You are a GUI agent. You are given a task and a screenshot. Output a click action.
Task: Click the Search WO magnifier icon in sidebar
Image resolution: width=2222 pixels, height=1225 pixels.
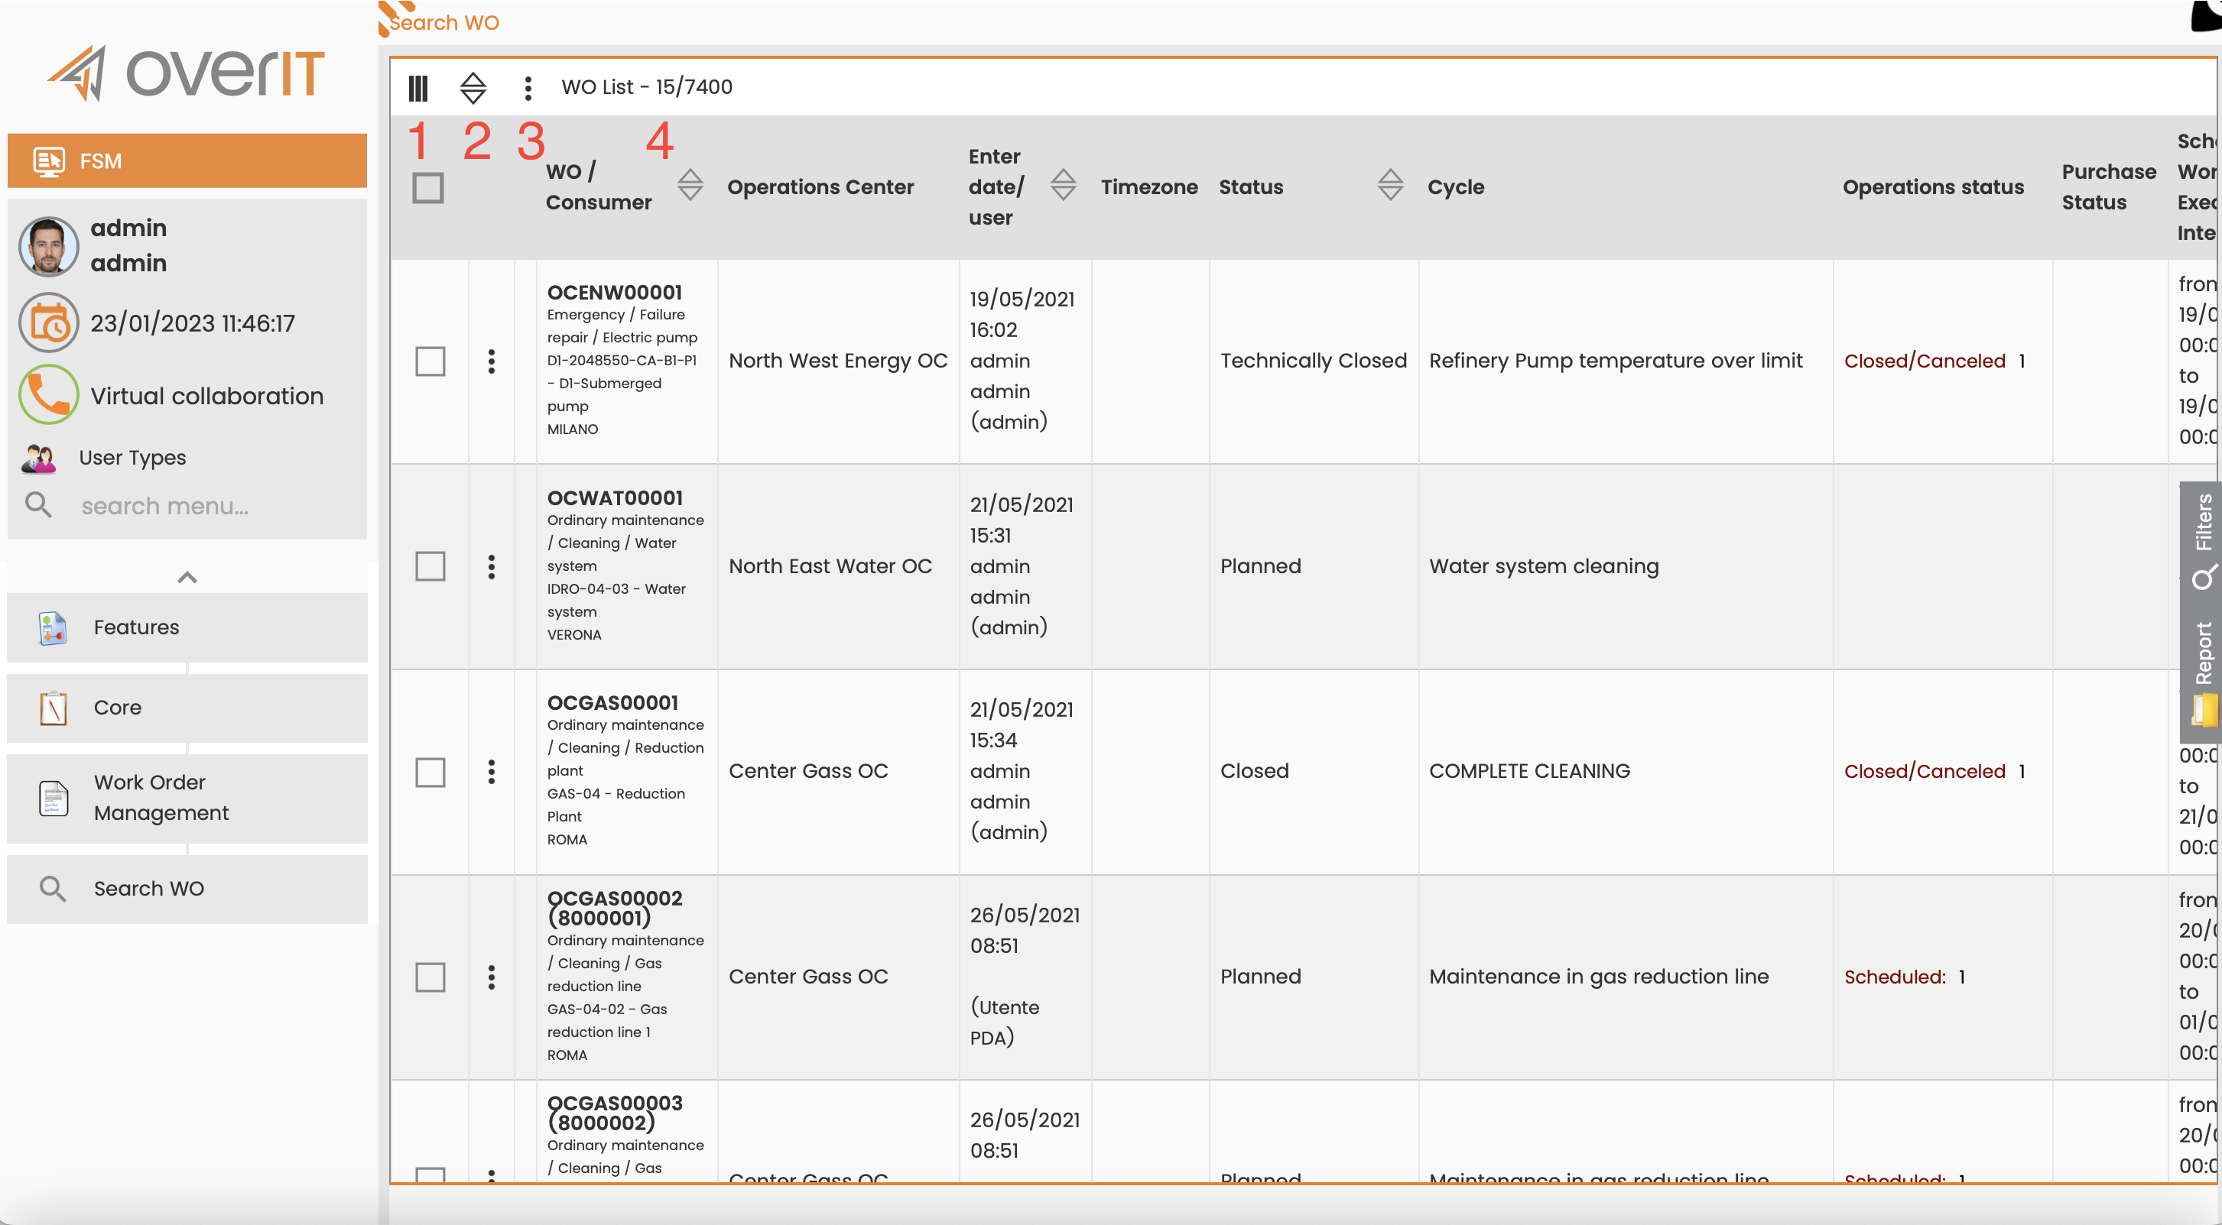click(x=53, y=889)
